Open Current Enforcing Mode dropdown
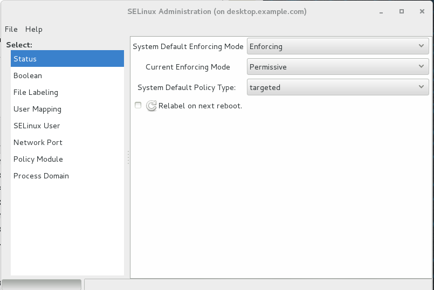 point(337,67)
